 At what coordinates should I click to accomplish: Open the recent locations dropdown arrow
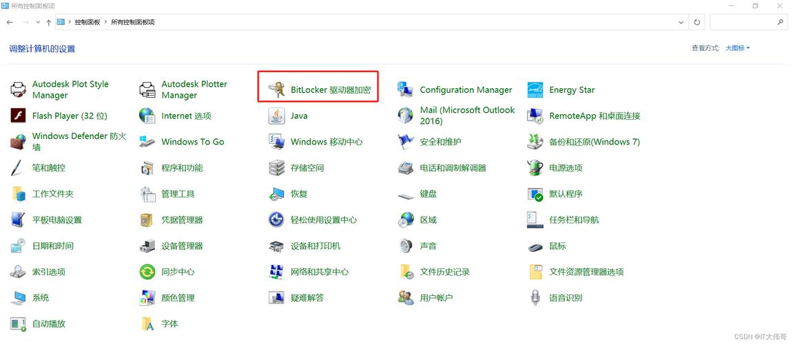tap(39, 22)
